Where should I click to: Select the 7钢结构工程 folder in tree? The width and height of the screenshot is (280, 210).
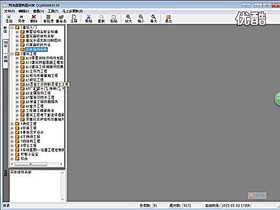pos(30,141)
